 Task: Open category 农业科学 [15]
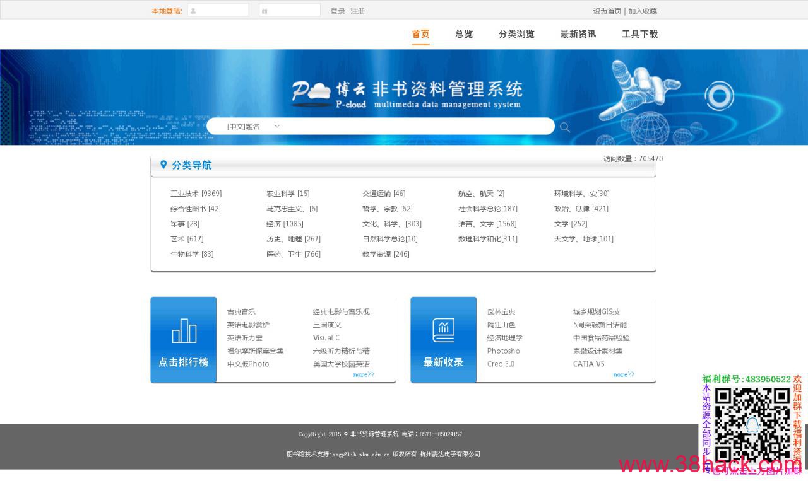288,194
